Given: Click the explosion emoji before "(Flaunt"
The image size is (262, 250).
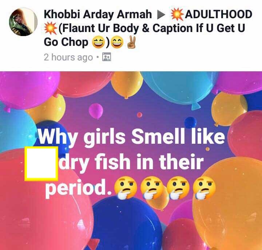Looking at the screenshot, I should tap(51, 28).
